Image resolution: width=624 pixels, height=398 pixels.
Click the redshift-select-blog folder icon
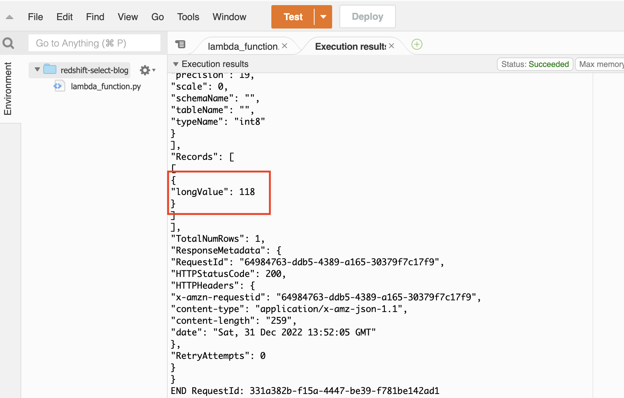coord(49,69)
